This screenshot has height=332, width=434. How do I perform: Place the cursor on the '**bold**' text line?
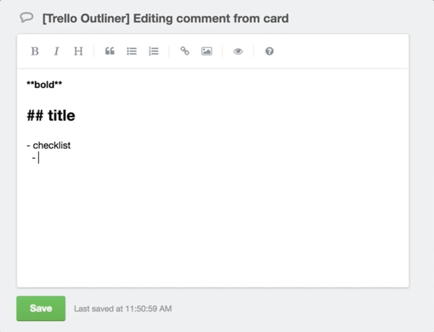click(44, 84)
